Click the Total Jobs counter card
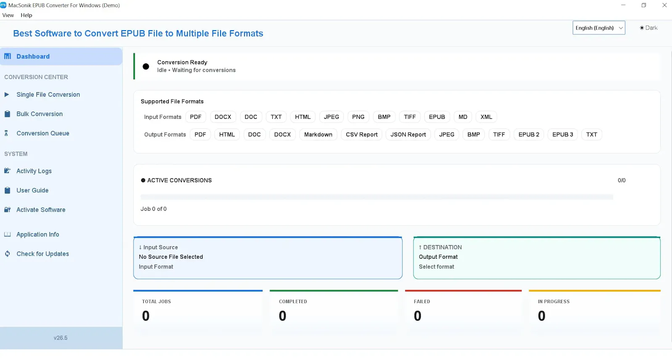The height and width of the screenshot is (361, 672). (x=198, y=311)
